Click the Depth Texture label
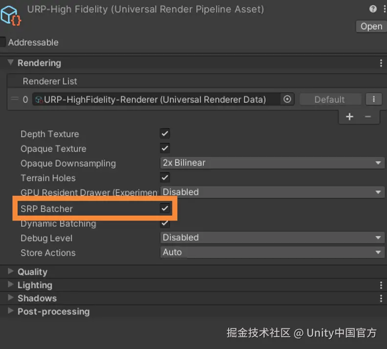The image size is (387, 349). [x=50, y=134]
